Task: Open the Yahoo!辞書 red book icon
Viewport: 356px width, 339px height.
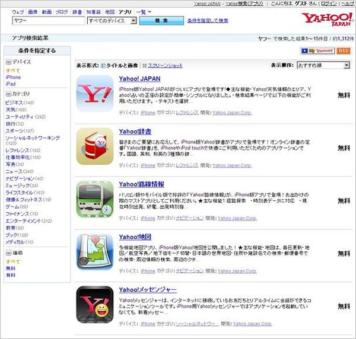Action: point(95,146)
